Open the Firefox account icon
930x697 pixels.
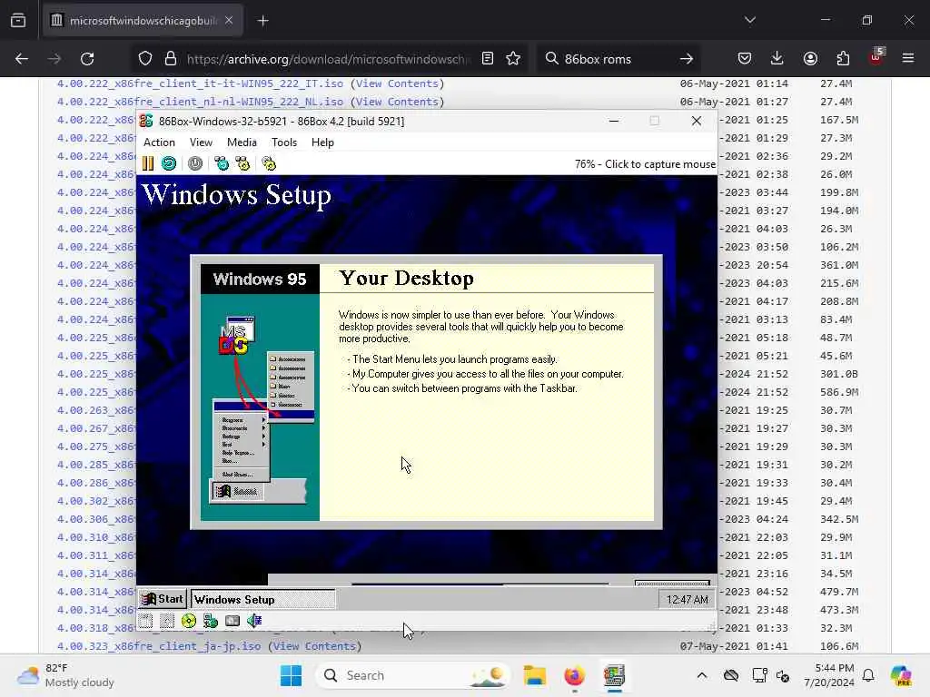coord(810,58)
